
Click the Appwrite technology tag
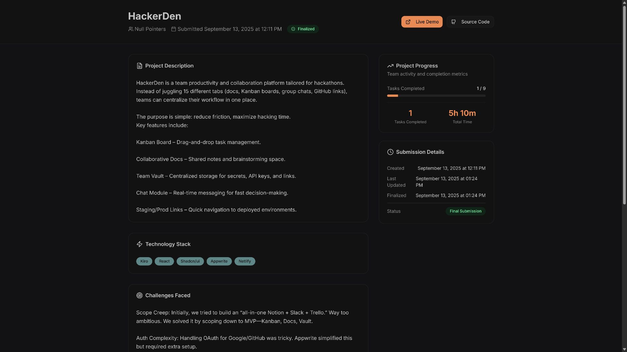point(219,261)
